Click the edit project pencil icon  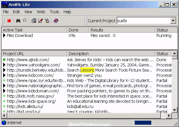click(x=40, y=21)
